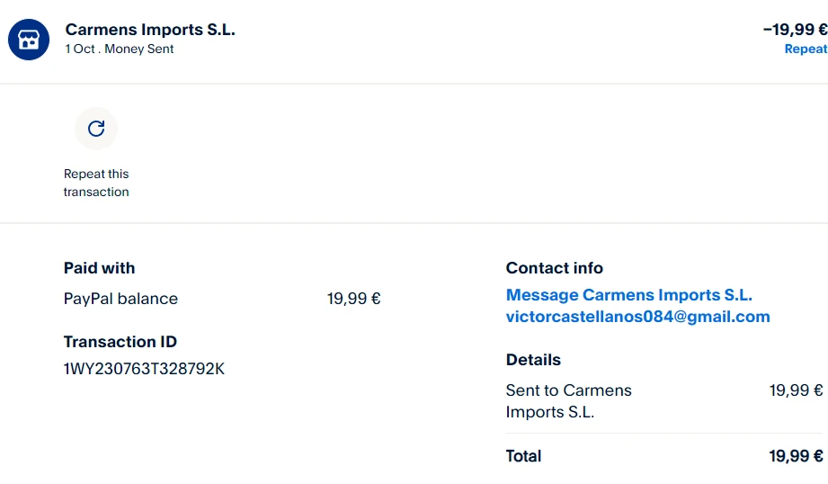Click the victorcastellanos084@gmail.com email link

coord(637,317)
